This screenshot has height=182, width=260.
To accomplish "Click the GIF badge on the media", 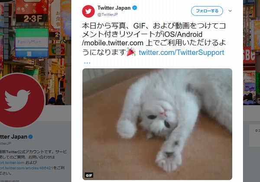I will pos(89,175).
